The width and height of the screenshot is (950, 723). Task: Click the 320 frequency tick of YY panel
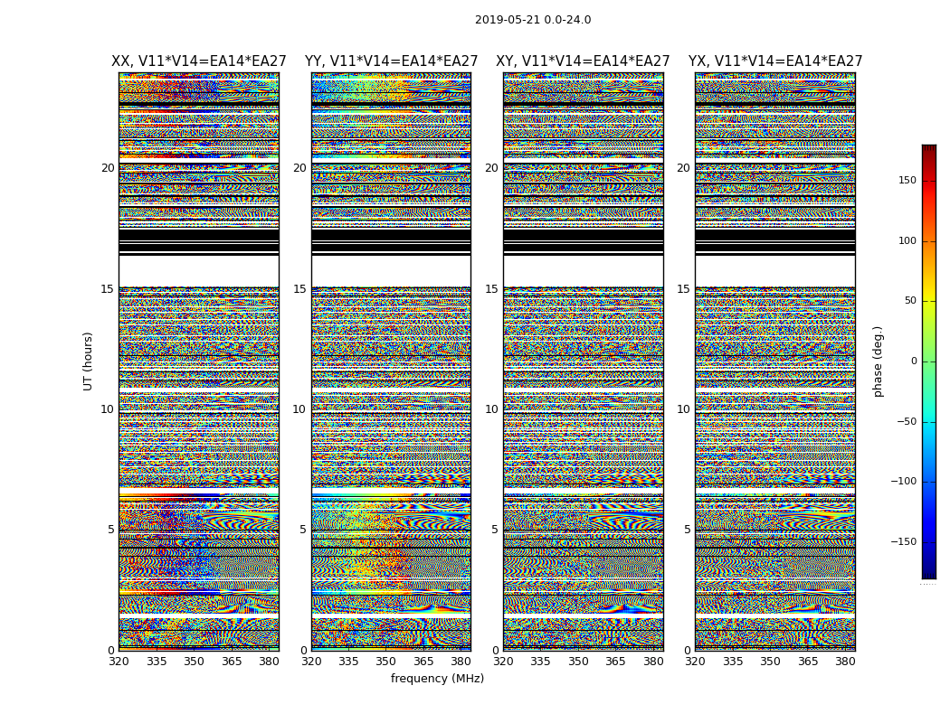tap(311, 662)
